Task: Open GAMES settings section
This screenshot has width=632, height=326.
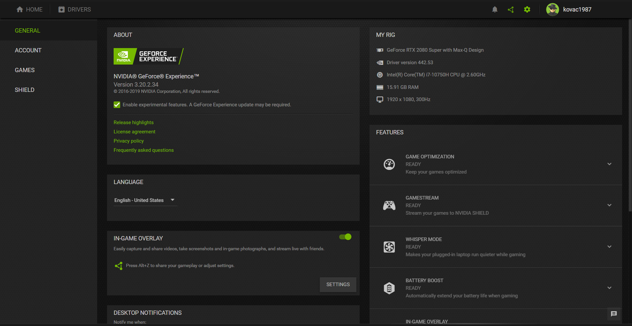Action: pos(48,70)
